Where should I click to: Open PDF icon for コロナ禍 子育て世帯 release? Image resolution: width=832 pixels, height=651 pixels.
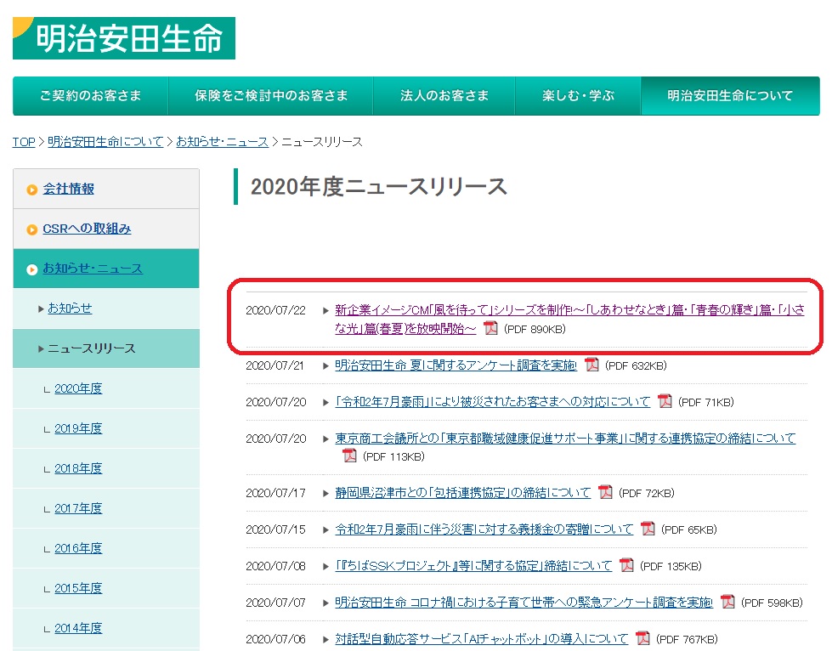pos(727,603)
